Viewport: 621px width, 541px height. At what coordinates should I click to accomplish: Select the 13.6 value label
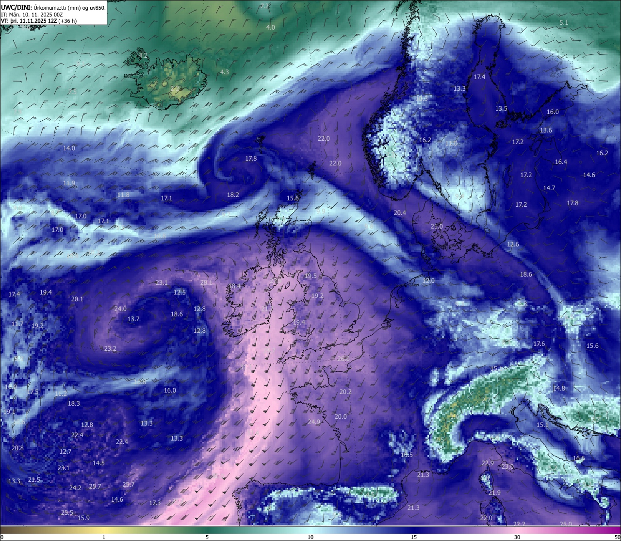click(546, 131)
